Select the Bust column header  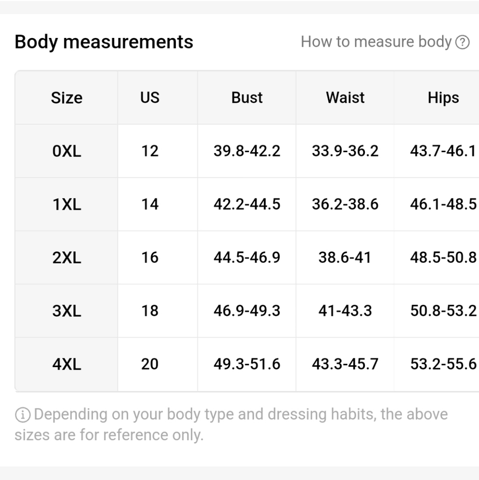tap(247, 97)
